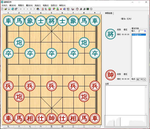Viewport: 150px width, 129px height.
Task: Click the alarm clock timer toolbar icon
Action: coord(77,9)
